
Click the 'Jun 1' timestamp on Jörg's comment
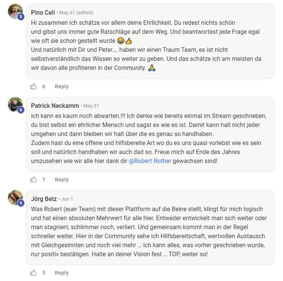click(x=67, y=199)
